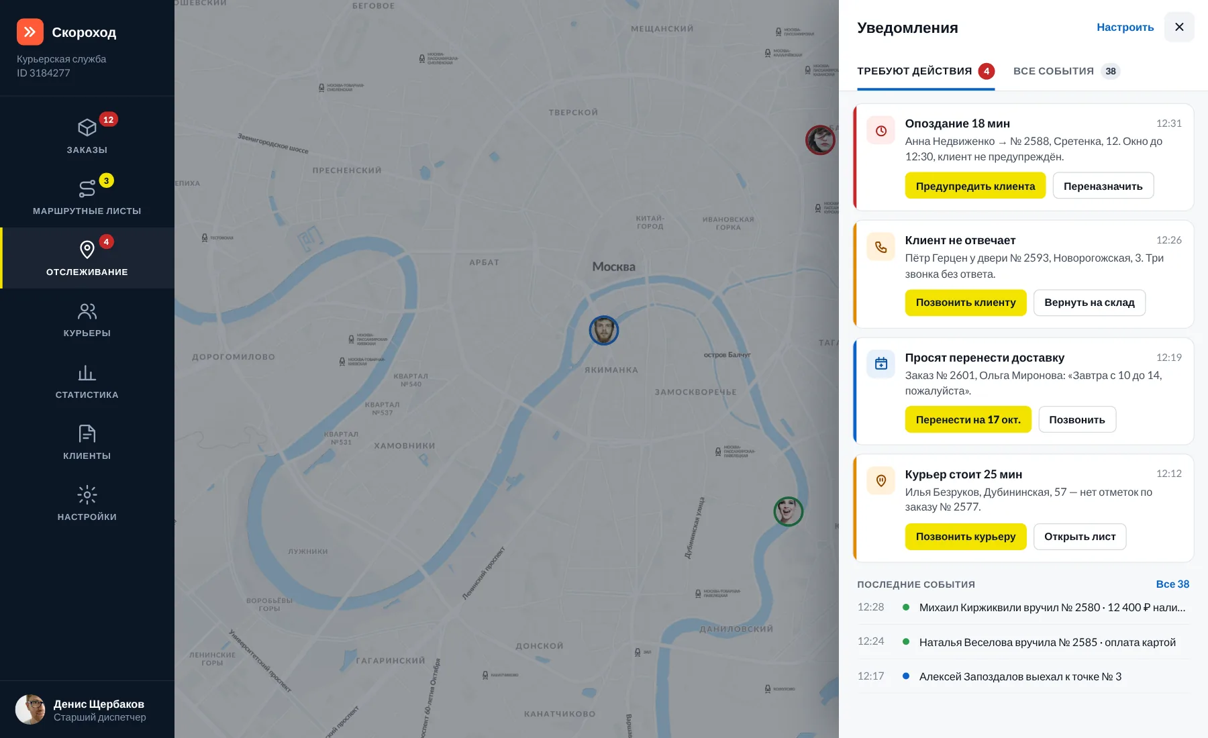Open event Михаил Киржиквили вручил № 2580
The width and height of the screenshot is (1208, 738).
point(1023,608)
